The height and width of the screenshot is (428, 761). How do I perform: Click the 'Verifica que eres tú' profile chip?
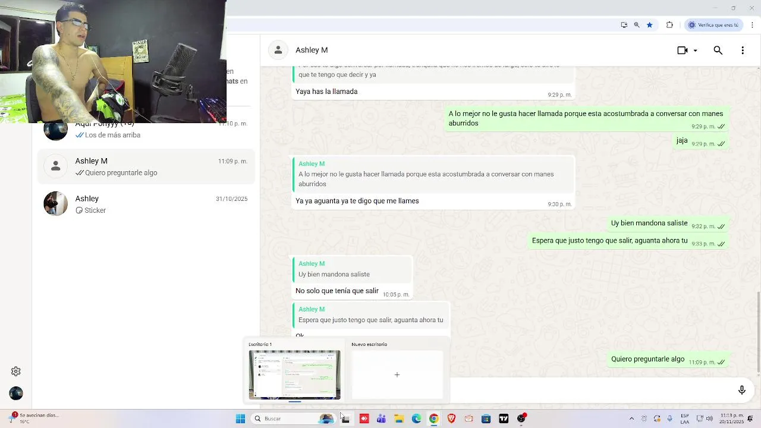coord(713,25)
